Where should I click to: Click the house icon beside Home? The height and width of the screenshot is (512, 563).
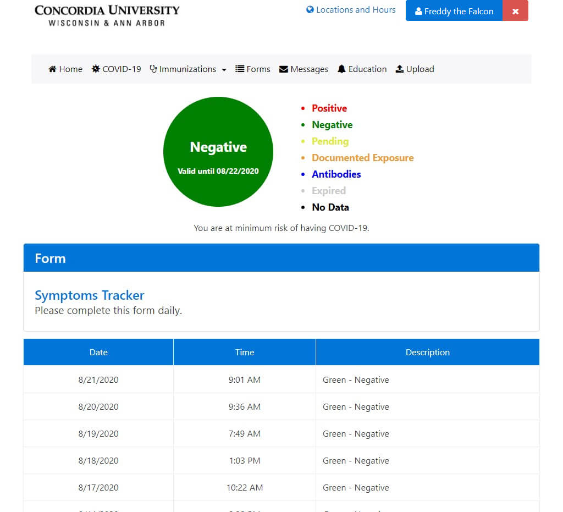(52, 69)
